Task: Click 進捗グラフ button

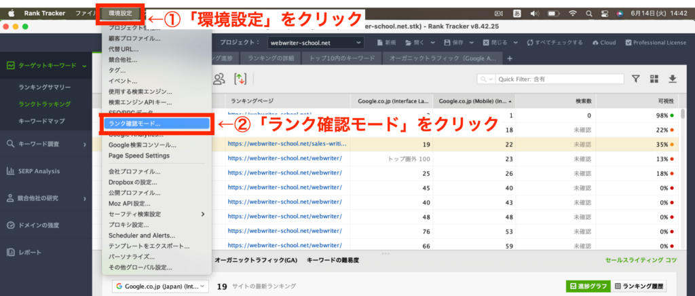Action: pos(588,286)
